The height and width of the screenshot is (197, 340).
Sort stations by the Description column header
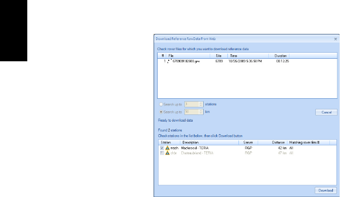(210, 143)
